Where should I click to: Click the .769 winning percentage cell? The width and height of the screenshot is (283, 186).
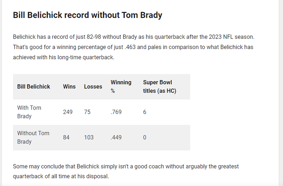coord(116,112)
